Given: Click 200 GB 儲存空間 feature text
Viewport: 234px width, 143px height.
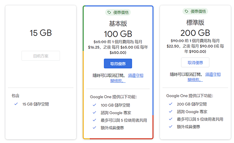Looking at the screenshot, I should (x=192, y=104).
